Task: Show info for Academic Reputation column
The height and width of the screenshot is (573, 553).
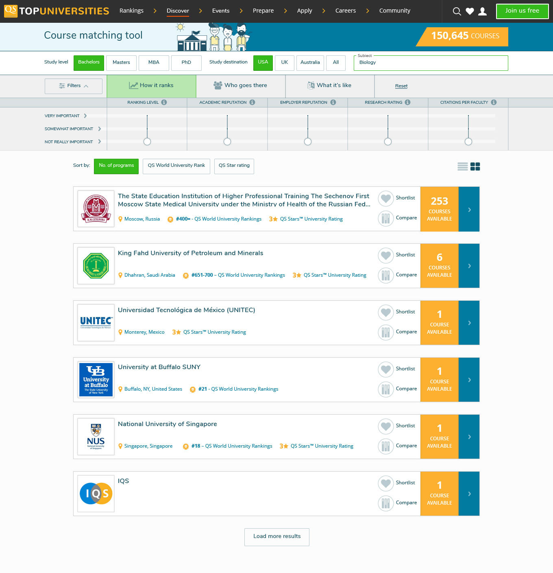Action: point(252,102)
